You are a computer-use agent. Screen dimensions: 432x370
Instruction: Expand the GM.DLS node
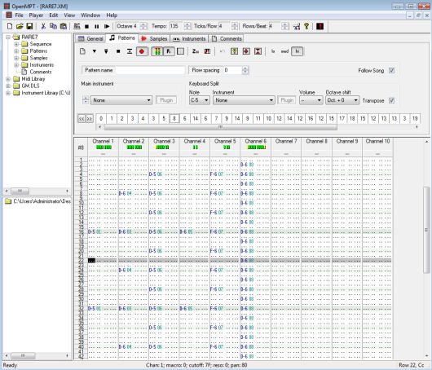[x=8, y=86]
